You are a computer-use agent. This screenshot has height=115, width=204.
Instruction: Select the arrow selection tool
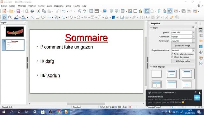tap(4, 17)
